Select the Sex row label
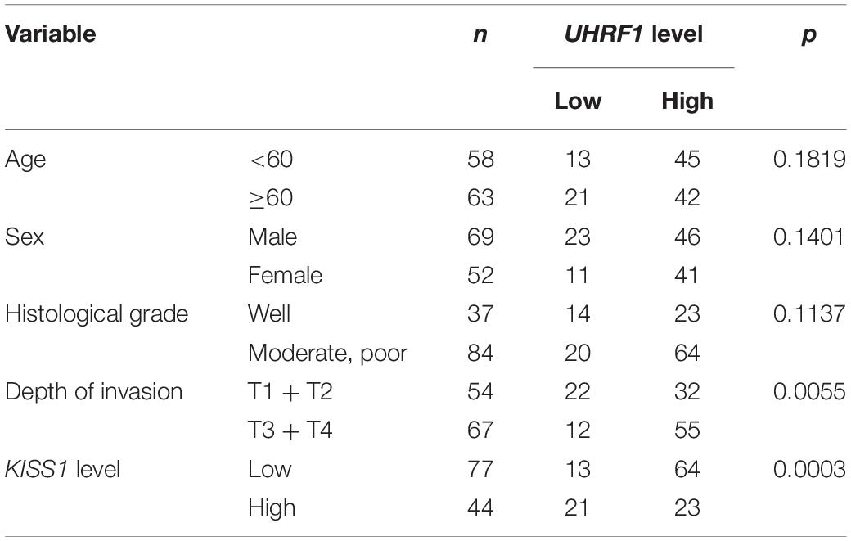 click(x=25, y=237)
